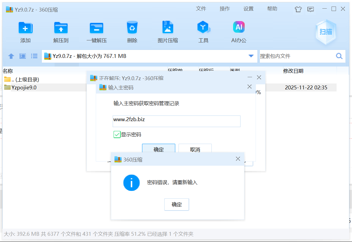Screen dimensions: 352x242
Task: Click the blue info icon in error dialog
Action: (x=131, y=183)
